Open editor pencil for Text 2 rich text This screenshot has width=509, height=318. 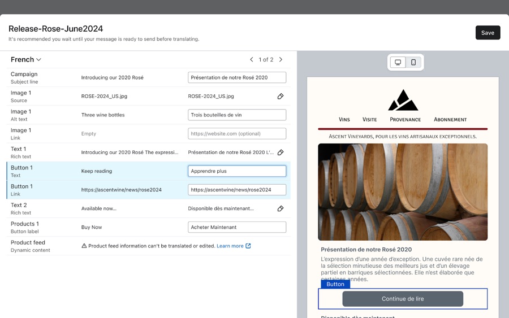[281, 208]
